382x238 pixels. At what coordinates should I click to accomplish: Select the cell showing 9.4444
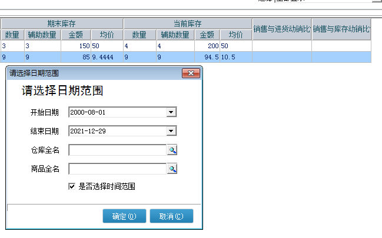click(x=107, y=58)
